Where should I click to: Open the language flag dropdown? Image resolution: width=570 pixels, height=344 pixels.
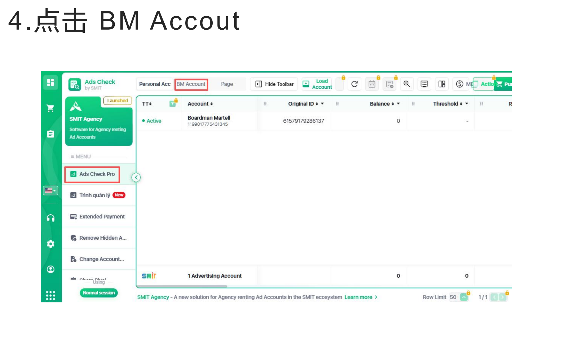coord(51,190)
